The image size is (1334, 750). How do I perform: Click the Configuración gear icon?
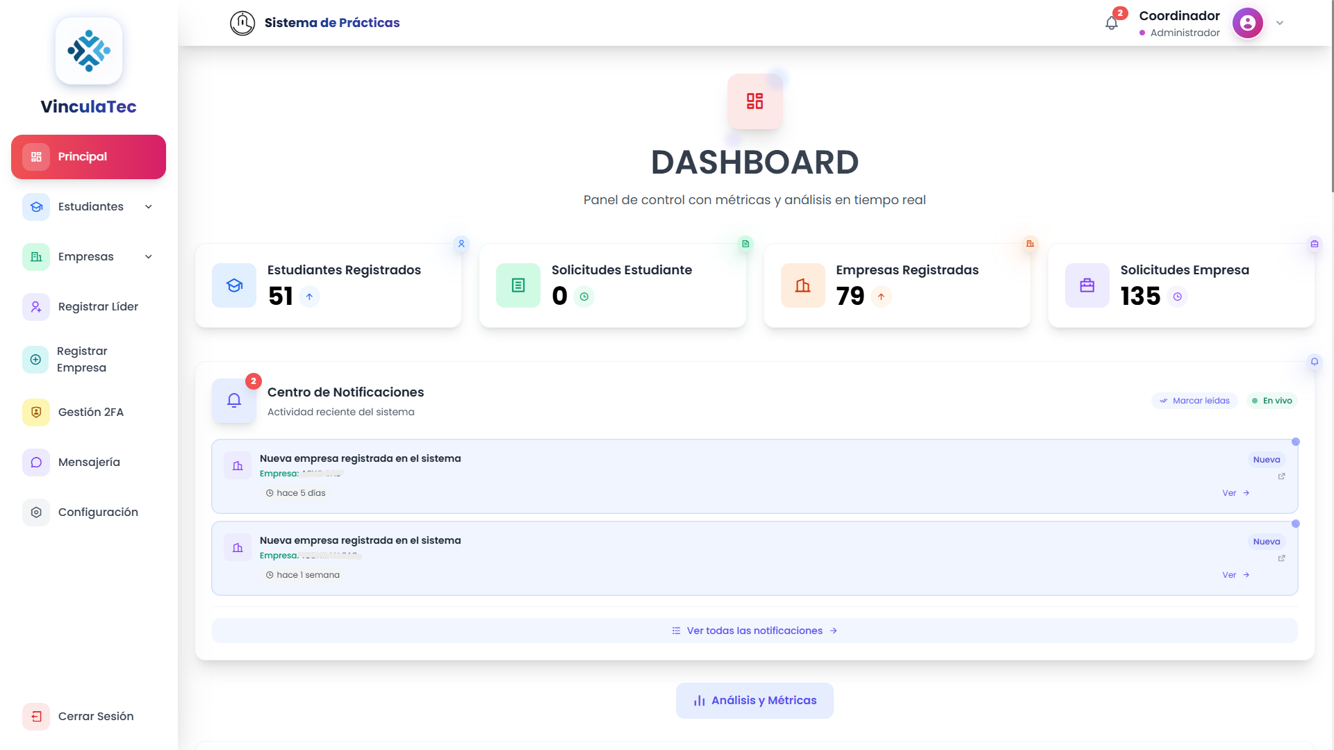tap(36, 512)
